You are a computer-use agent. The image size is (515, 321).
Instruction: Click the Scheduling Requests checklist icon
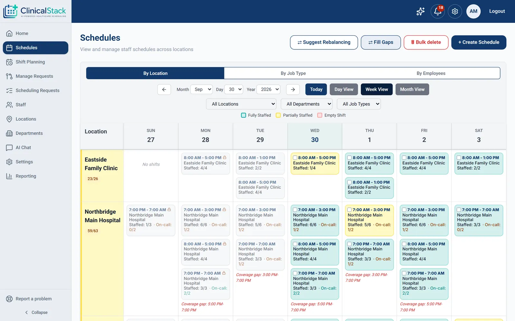point(9,91)
